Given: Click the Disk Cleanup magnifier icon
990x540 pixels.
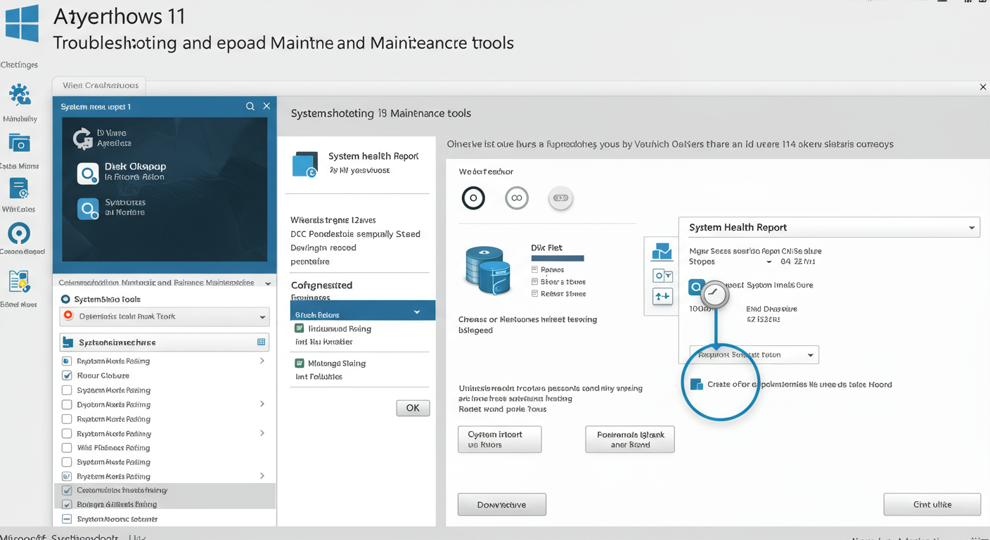Looking at the screenshot, I should point(87,174).
